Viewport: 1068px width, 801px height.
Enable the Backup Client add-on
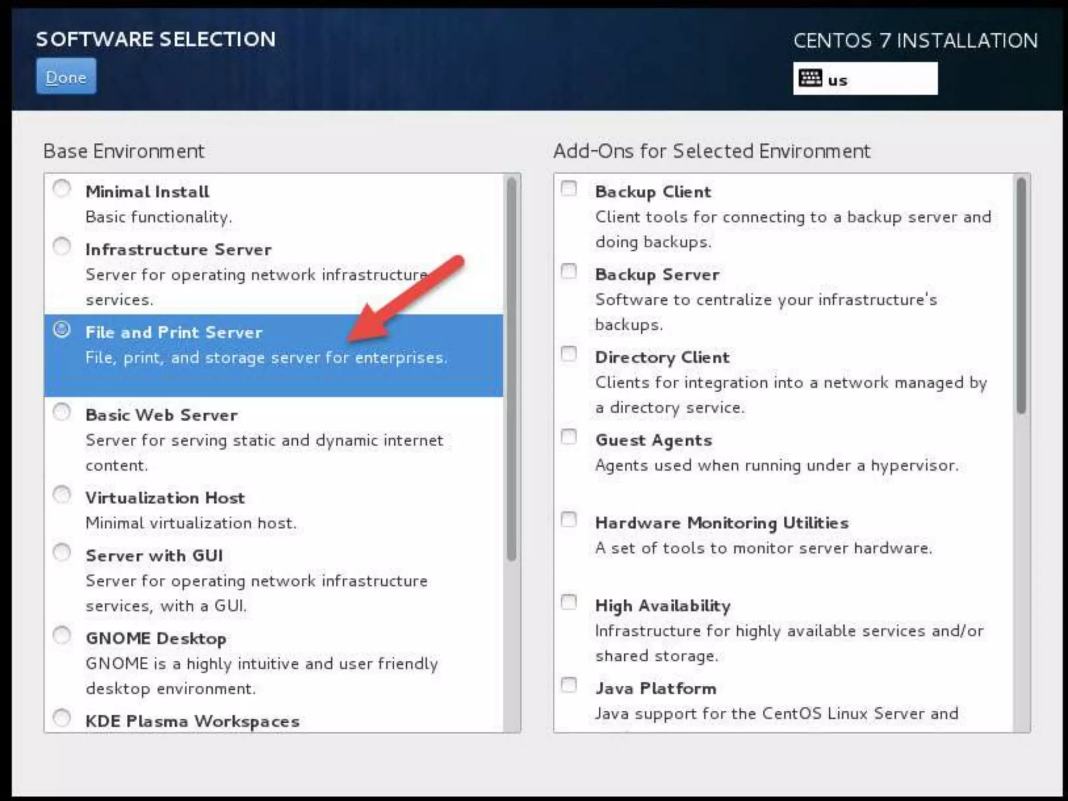[568, 188]
